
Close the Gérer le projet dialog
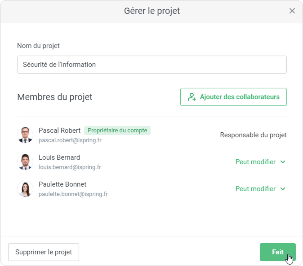pos(292,11)
